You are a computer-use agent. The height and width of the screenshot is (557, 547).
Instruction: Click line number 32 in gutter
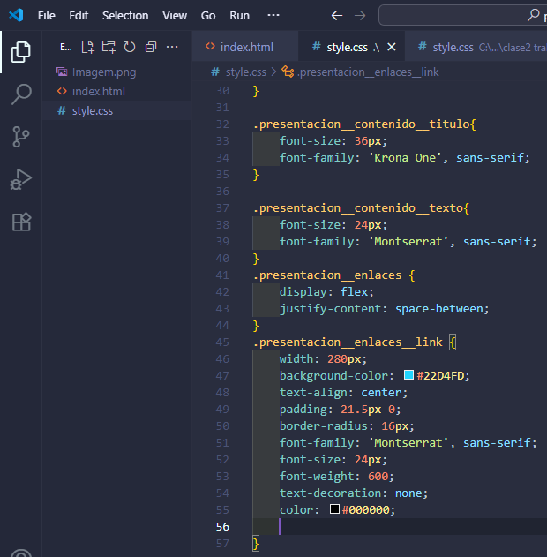[222, 124]
